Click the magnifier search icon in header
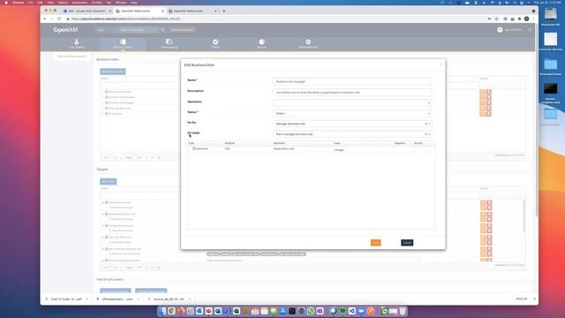 coord(162,30)
